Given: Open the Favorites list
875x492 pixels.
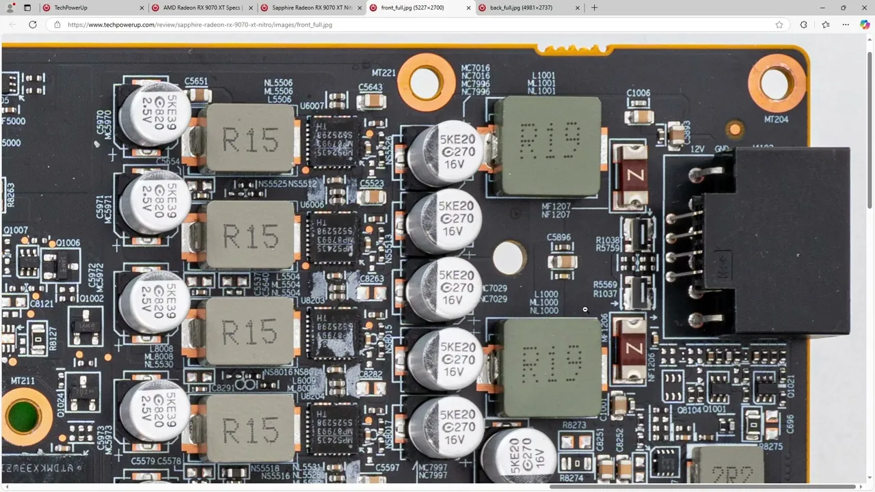Looking at the screenshot, I should [x=826, y=25].
